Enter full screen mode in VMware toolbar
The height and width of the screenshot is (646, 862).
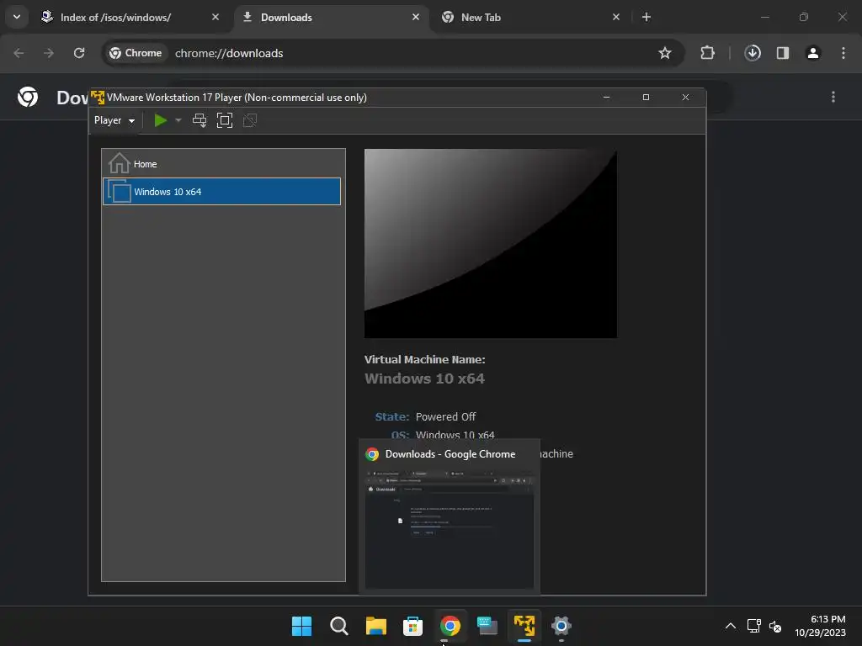225,120
